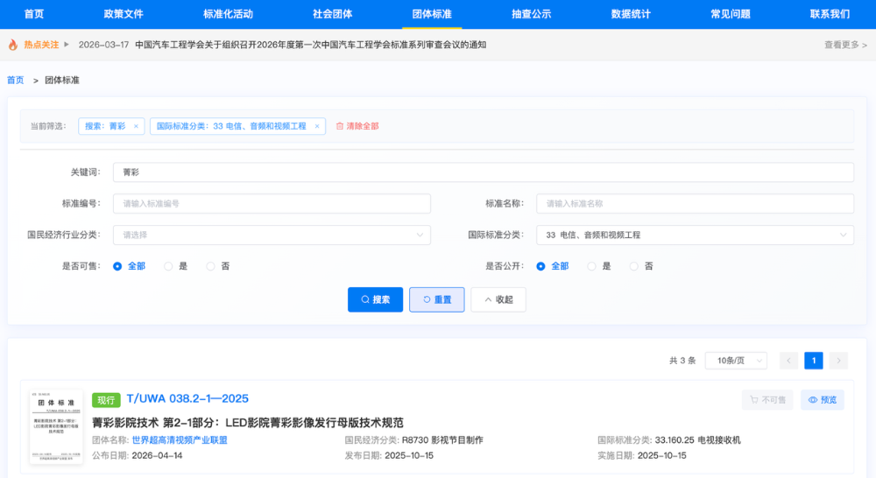The image size is (876, 478).
Task: Collapse the filter form with 收起
Action: coord(498,299)
